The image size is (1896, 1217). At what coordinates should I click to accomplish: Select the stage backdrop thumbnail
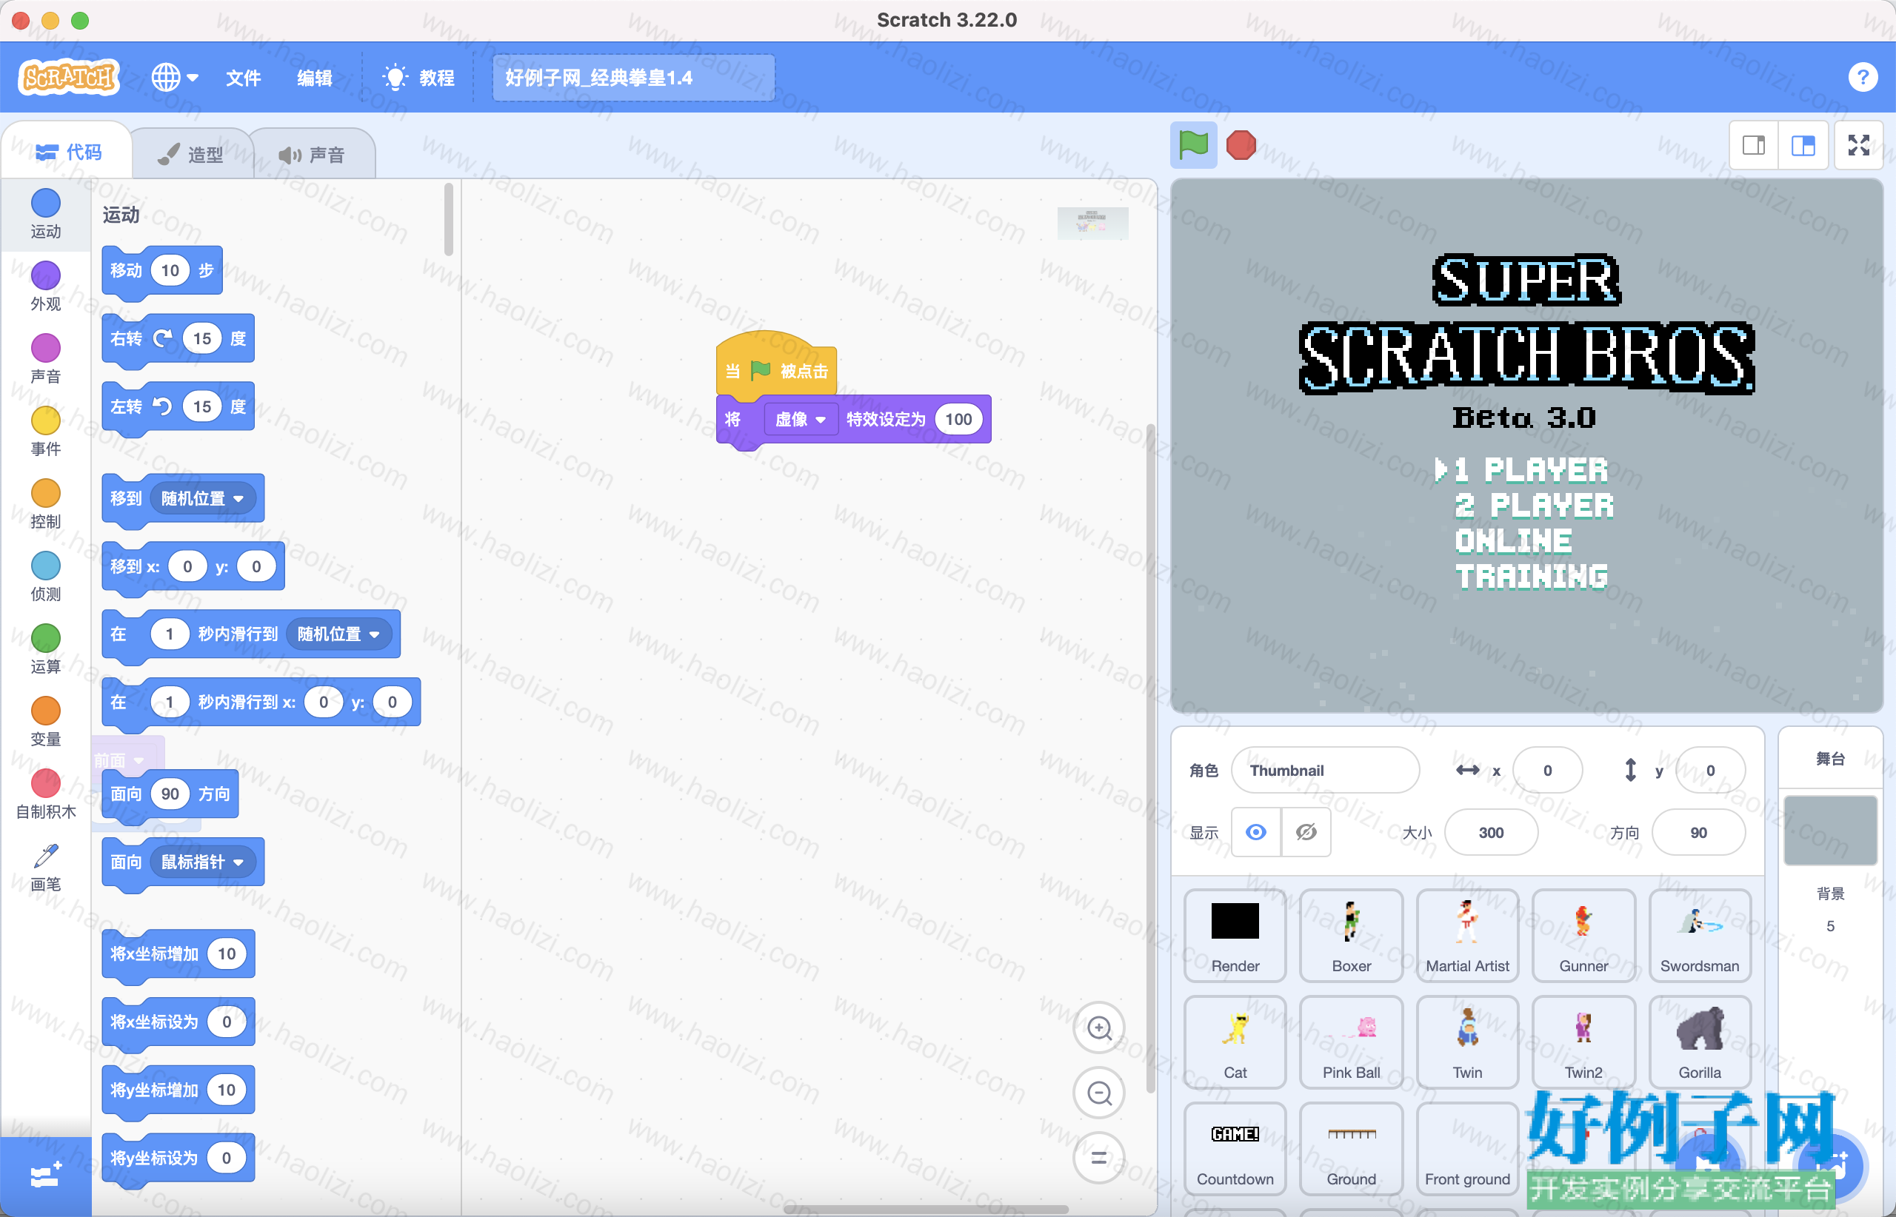[1829, 830]
